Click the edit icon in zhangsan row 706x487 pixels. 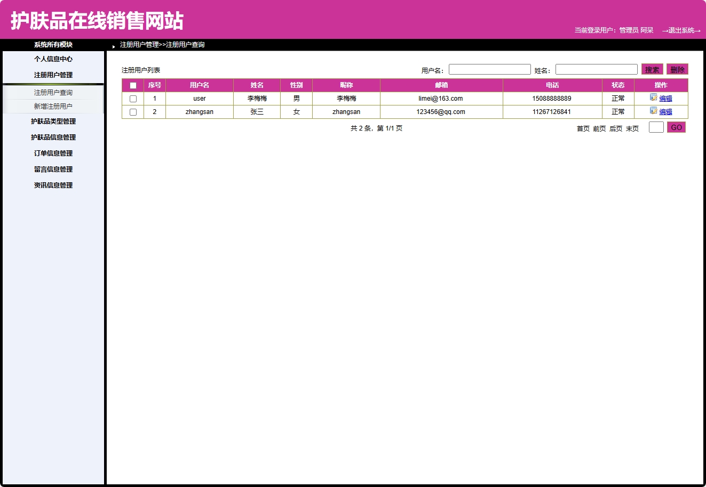(653, 111)
